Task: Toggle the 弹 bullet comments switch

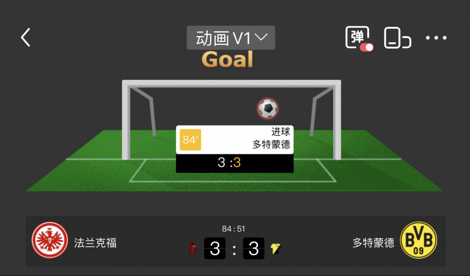Action: [359, 38]
